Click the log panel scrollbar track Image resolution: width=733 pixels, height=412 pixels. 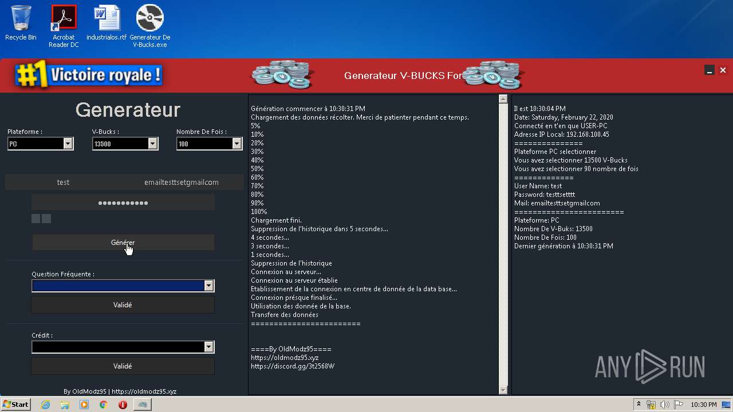503,244
